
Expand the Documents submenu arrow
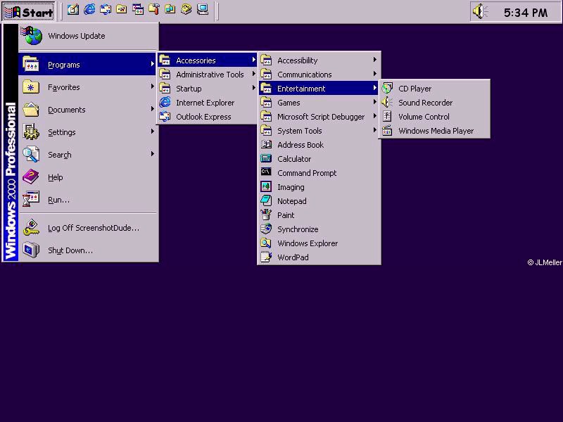point(152,109)
